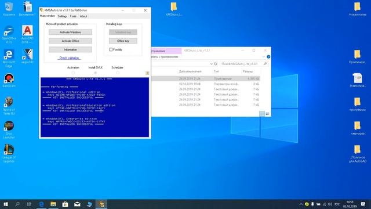This screenshot has width=371, height=209.
Task: Click the volume icon in system tray
Action: 330,204
